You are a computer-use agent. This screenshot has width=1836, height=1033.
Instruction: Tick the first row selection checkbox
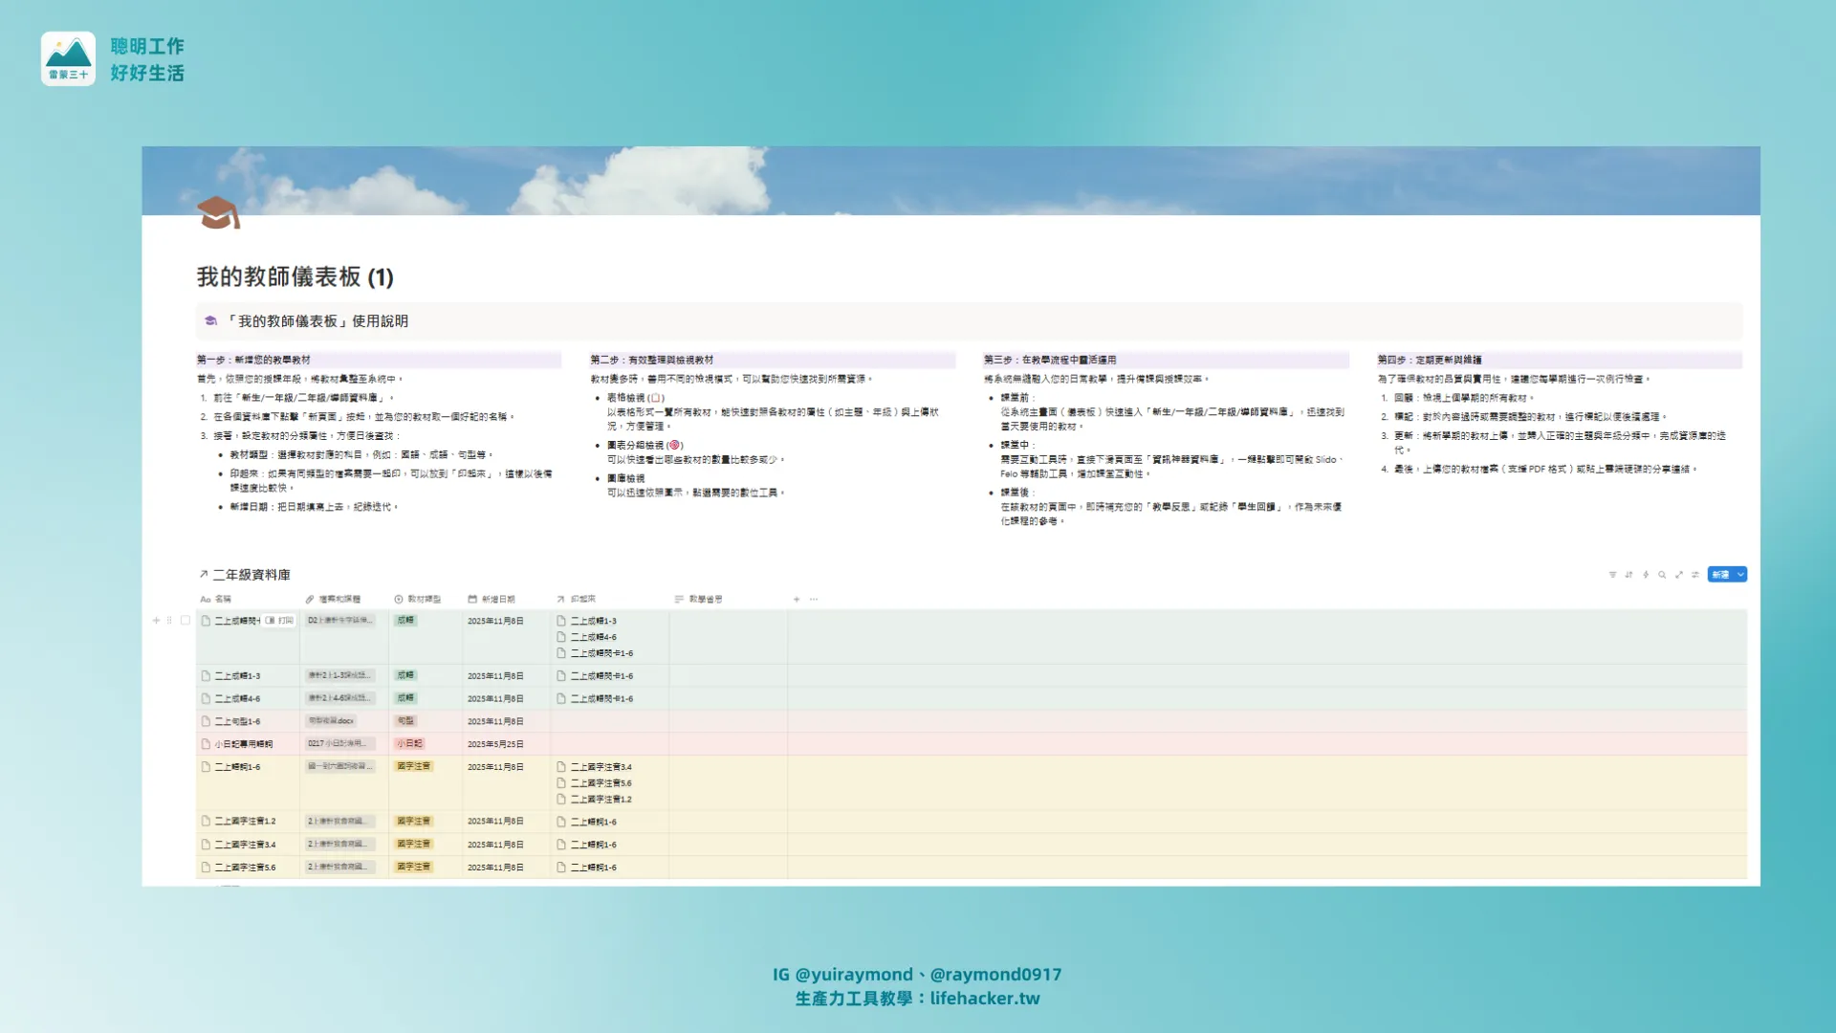pyautogui.click(x=186, y=621)
